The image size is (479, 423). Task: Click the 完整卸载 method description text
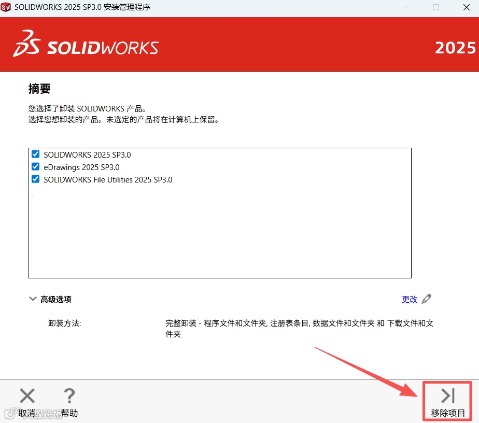pyautogui.click(x=300, y=329)
